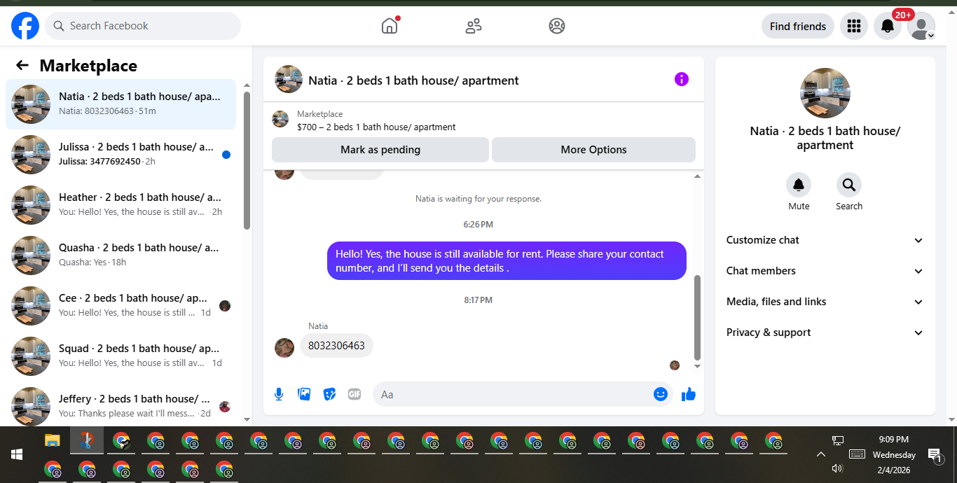Open Julissa's conversation in the list
The height and width of the screenshot is (483, 957).
click(121, 155)
